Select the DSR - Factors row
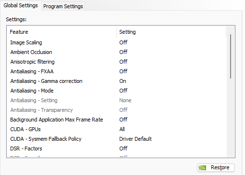Viewport: 245px width, 175px height. [117, 148]
